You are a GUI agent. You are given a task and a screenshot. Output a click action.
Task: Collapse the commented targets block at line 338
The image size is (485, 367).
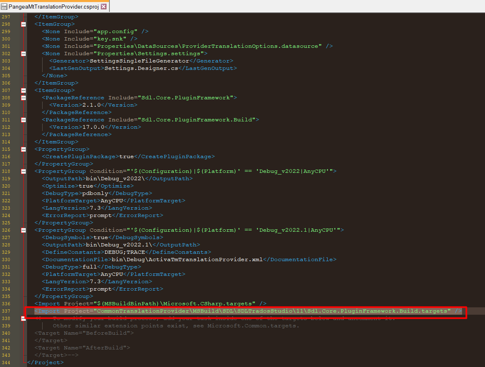[x=23, y=318]
